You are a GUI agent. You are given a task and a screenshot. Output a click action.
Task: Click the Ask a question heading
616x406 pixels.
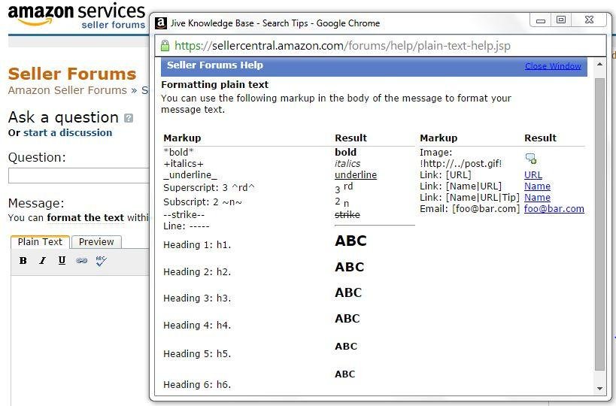click(63, 117)
